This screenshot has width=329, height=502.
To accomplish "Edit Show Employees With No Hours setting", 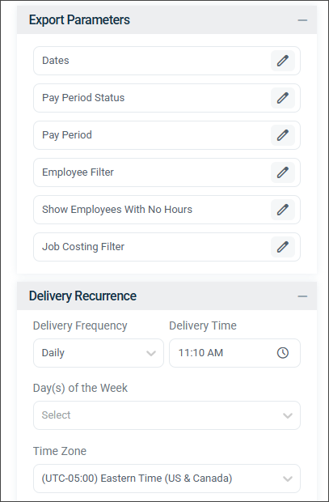I will (x=283, y=210).
